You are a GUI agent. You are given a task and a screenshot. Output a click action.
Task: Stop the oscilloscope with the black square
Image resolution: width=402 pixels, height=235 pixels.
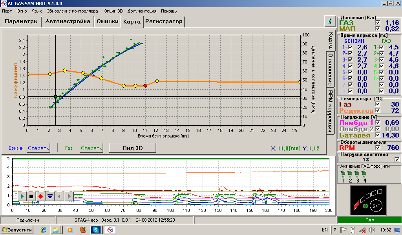[31, 196]
